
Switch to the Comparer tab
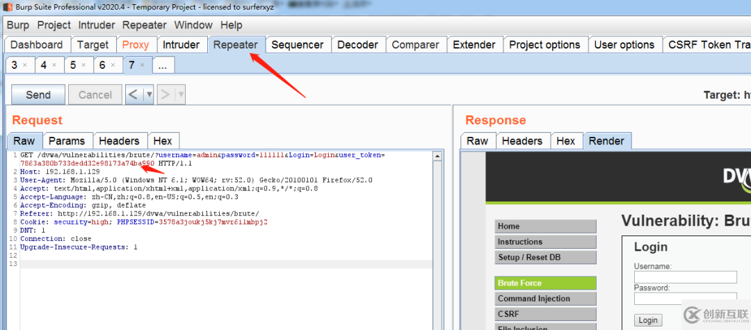coord(415,45)
